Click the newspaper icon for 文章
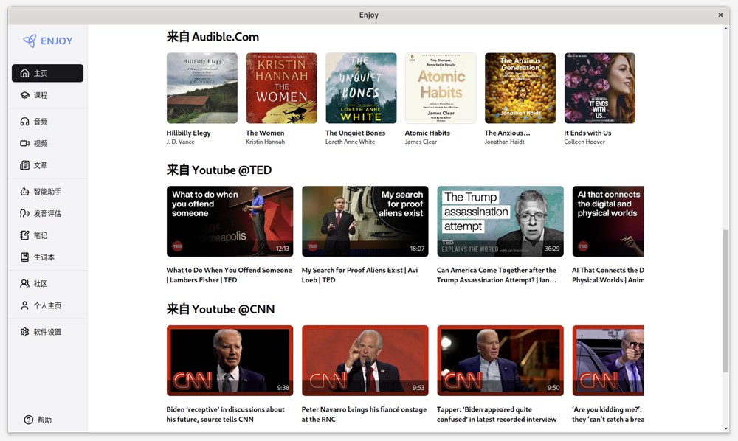Screen dimensions: 738x441 tap(24, 165)
